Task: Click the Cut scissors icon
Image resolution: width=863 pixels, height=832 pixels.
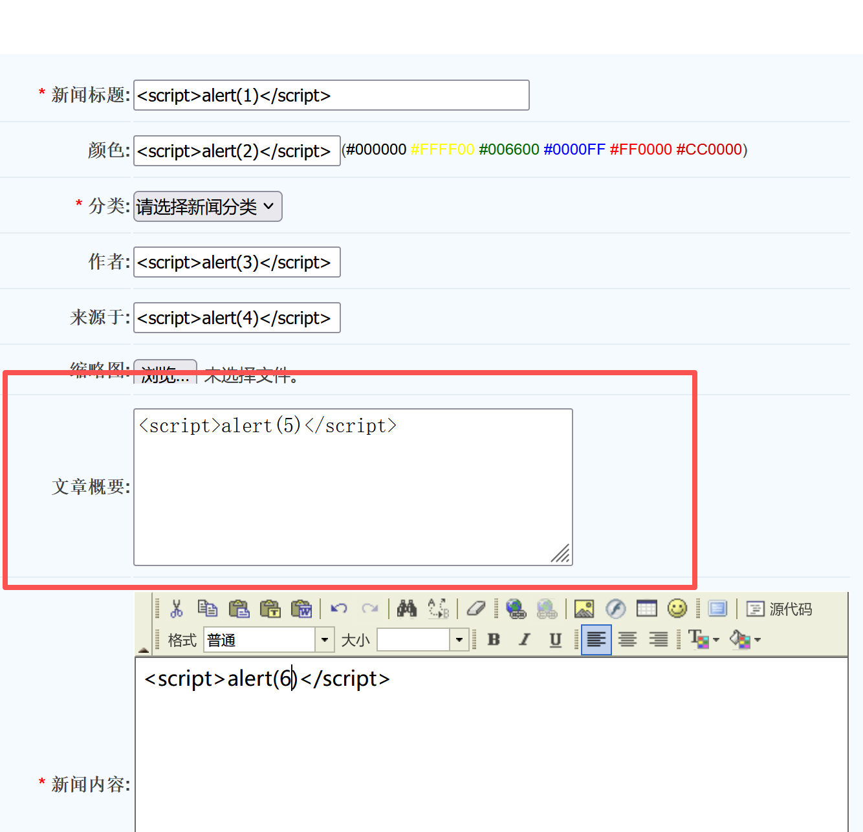Action: [176, 609]
